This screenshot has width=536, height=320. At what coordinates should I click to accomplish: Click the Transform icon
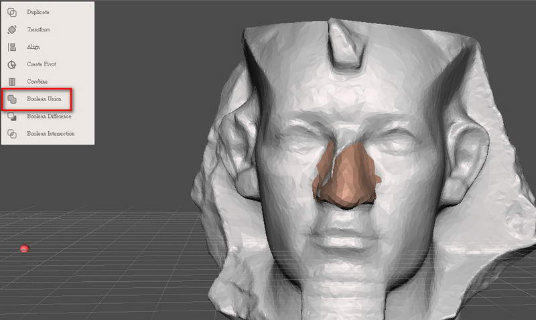[12, 29]
